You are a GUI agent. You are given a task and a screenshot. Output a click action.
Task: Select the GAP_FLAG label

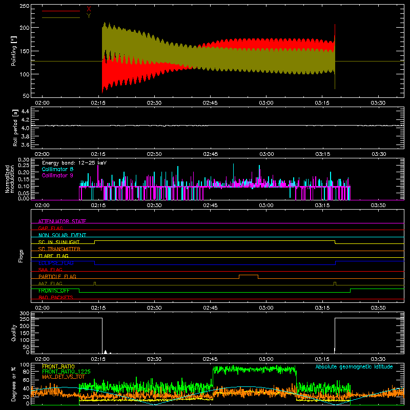pos(50,228)
